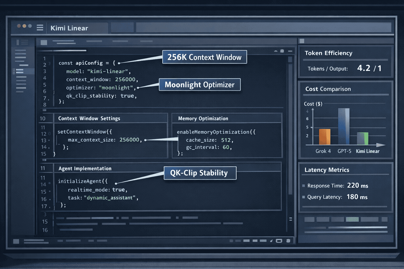Click the Moonlight Optimizer label
Screen dimensions: 404x269
pos(200,85)
